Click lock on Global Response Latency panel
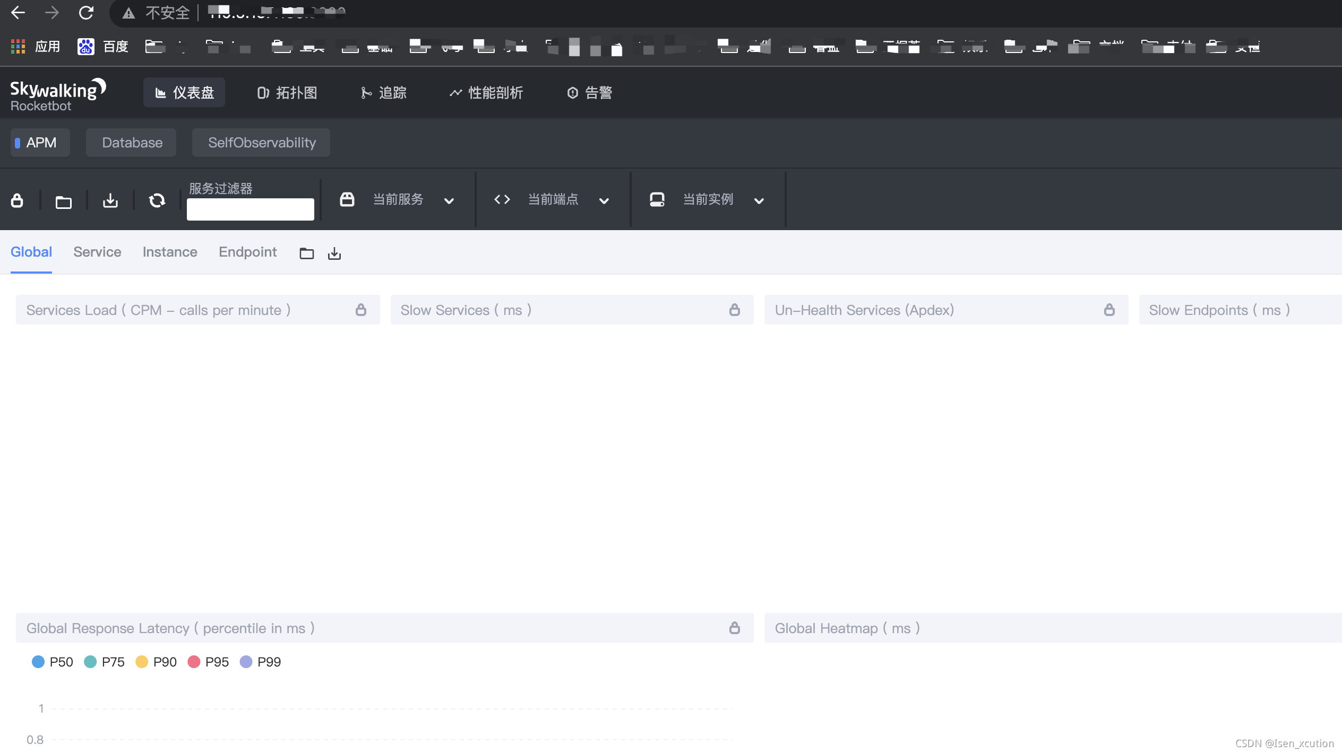The height and width of the screenshot is (754, 1342). pos(735,628)
